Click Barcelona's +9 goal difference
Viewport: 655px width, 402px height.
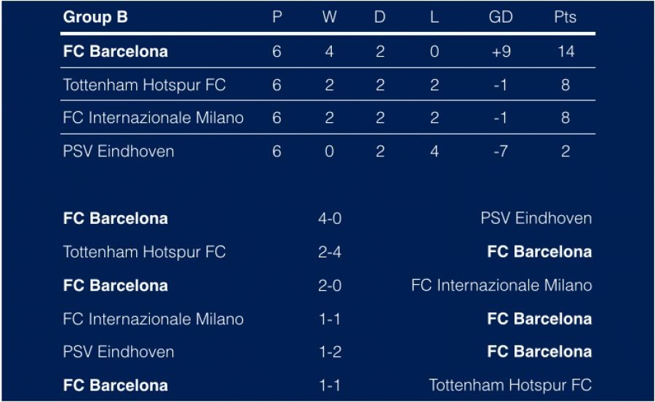tap(501, 52)
